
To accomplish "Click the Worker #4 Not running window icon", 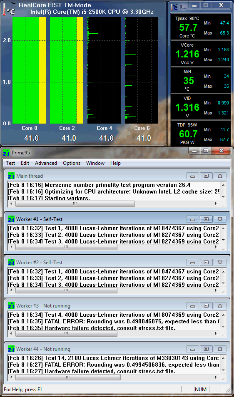I will click(11, 349).
